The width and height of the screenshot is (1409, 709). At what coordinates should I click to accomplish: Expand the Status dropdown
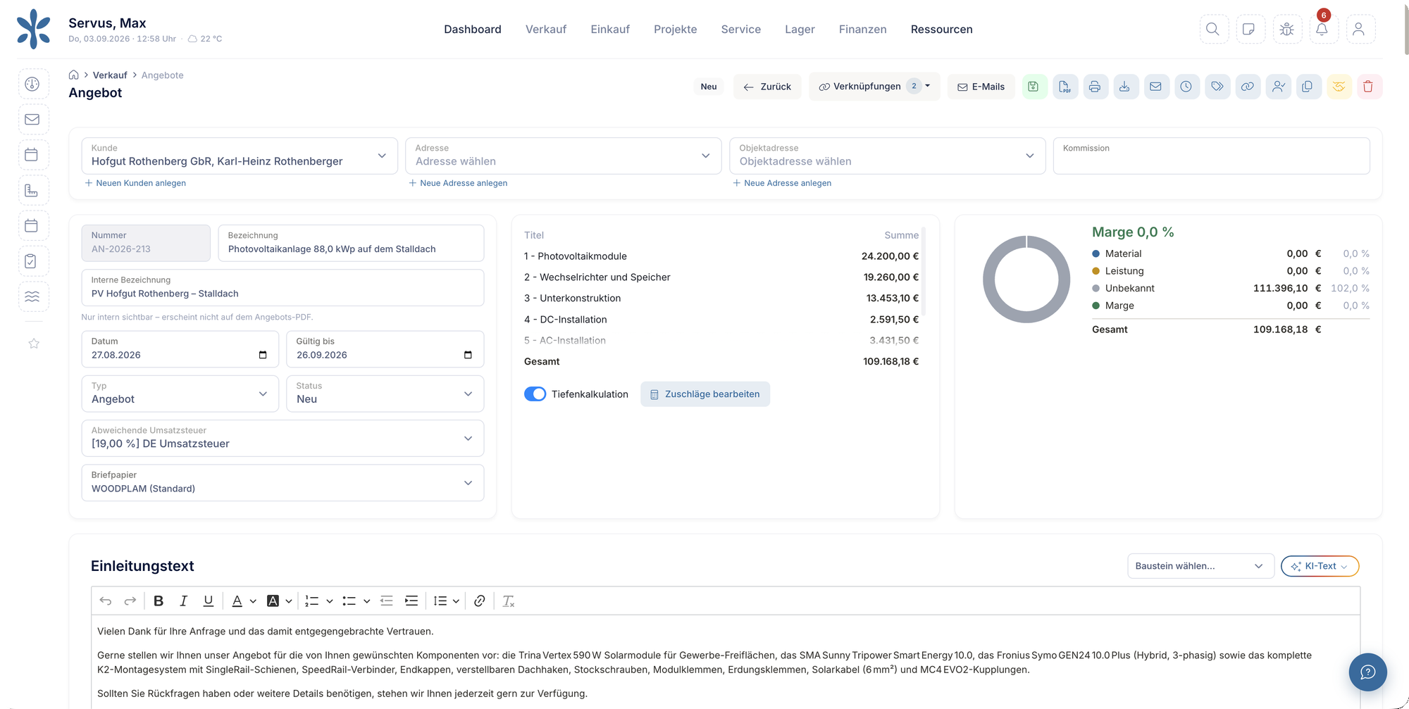385,394
